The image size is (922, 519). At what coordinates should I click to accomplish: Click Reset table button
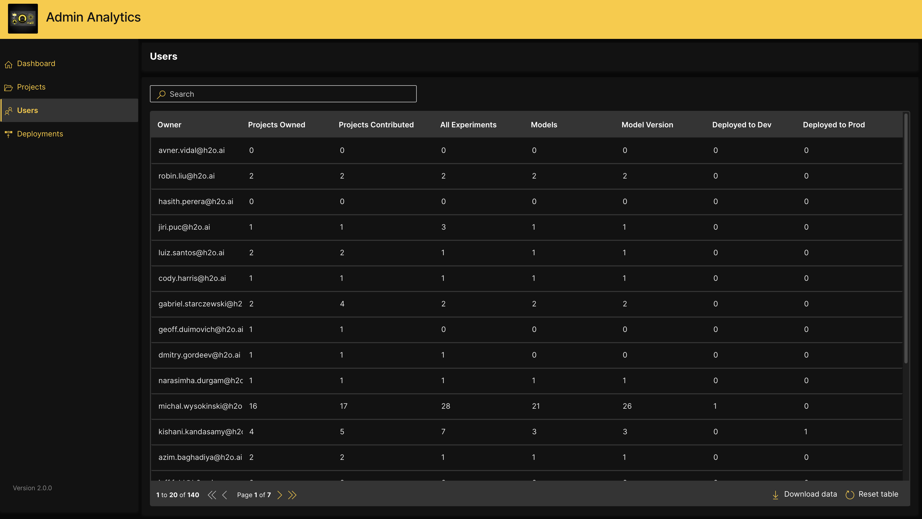(x=872, y=494)
